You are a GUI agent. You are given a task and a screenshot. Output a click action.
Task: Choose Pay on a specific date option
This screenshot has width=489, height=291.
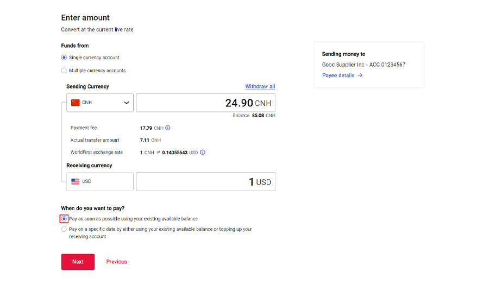click(64, 229)
